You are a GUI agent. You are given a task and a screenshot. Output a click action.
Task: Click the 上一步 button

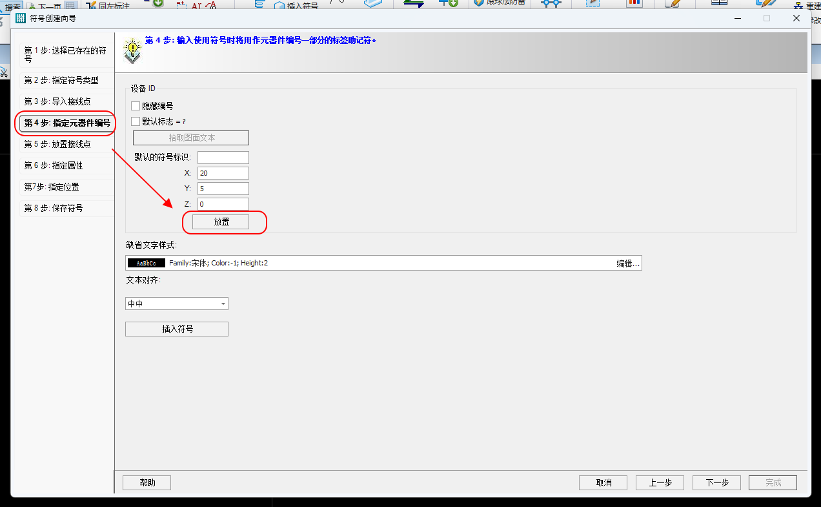pyautogui.click(x=660, y=482)
